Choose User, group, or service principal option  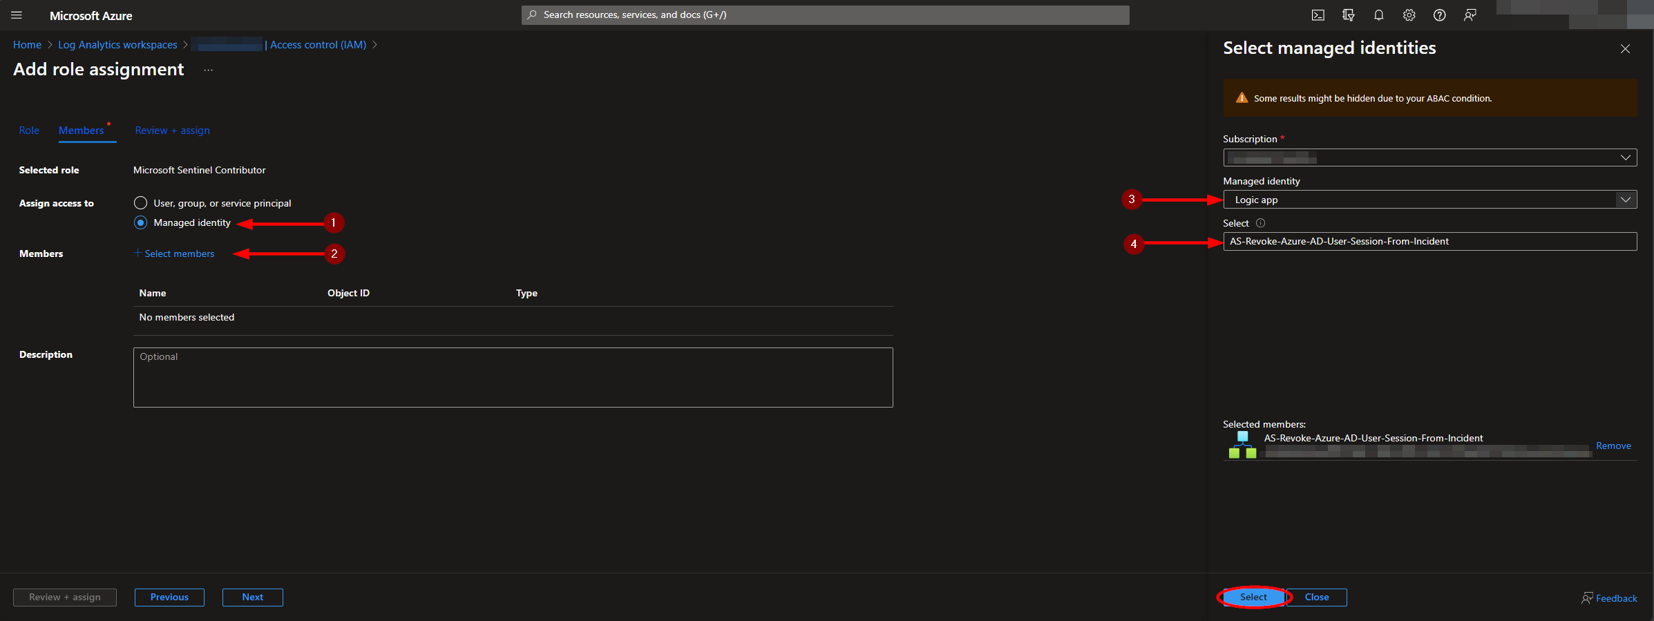pyautogui.click(x=140, y=203)
